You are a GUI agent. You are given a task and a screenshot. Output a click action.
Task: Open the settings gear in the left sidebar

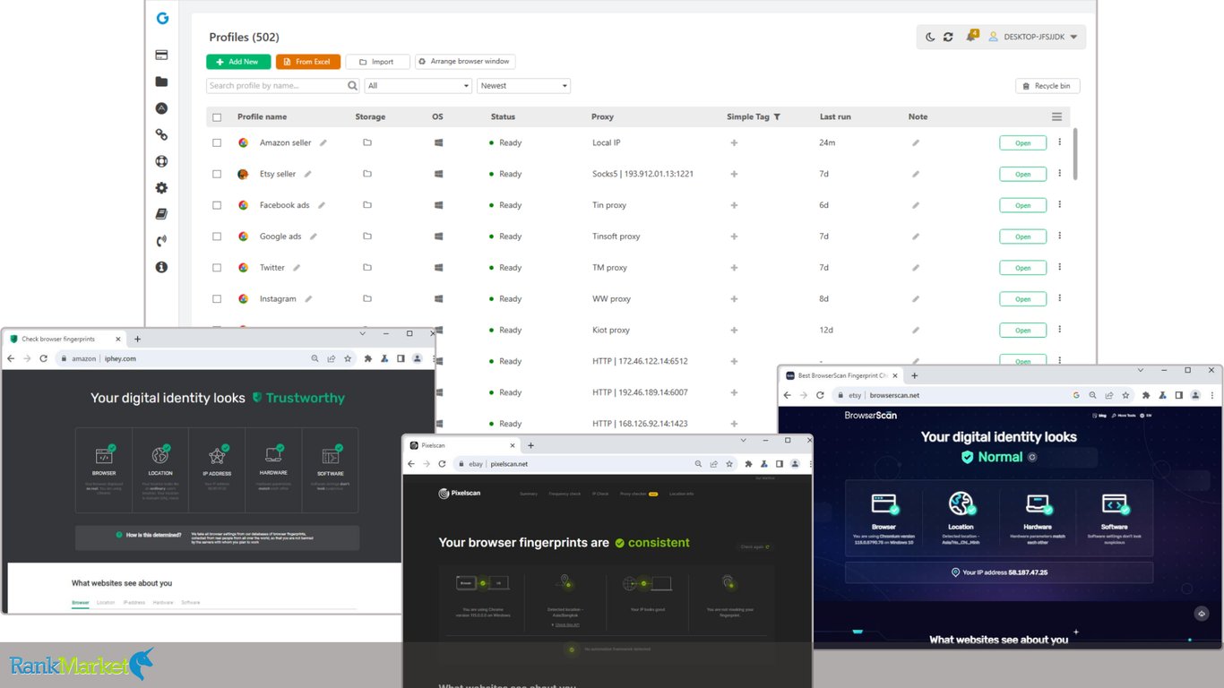coord(161,187)
